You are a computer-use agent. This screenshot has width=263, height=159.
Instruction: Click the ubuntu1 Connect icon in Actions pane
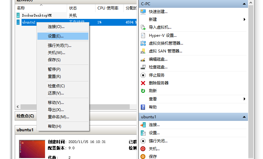click(143, 125)
